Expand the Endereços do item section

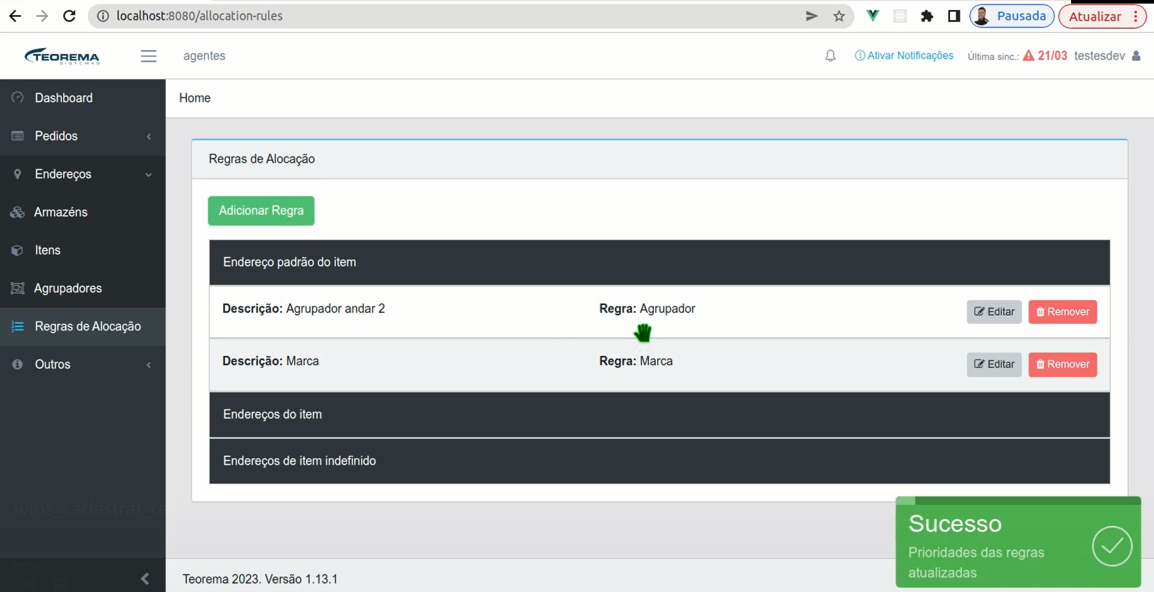pyautogui.click(x=659, y=414)
